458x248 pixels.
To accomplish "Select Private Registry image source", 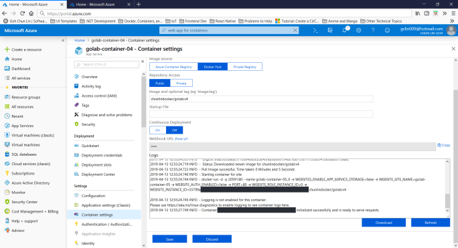I will (x=245, y=67).
